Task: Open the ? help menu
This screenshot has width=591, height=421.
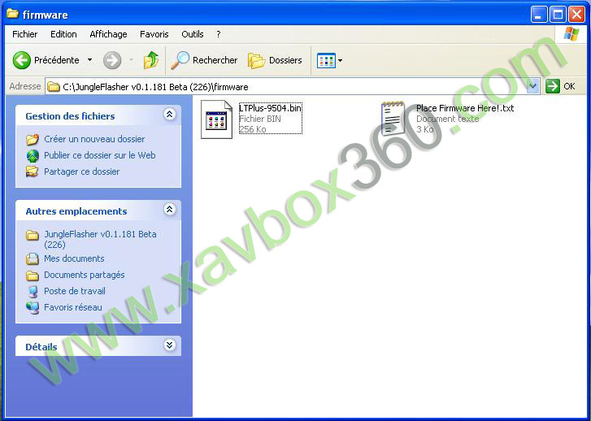Action: (218, 34)
